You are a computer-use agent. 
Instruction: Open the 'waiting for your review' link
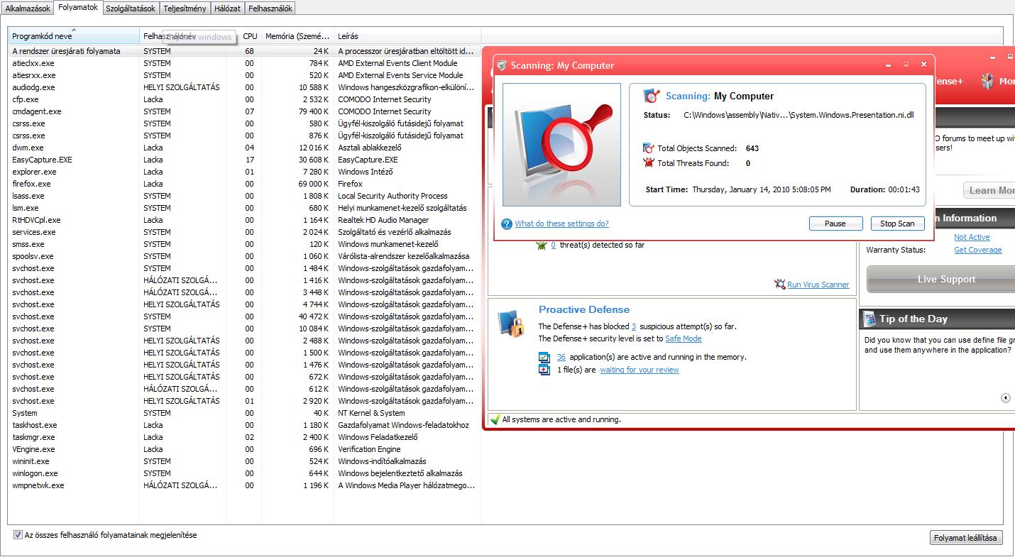click(x=640, y=370)
